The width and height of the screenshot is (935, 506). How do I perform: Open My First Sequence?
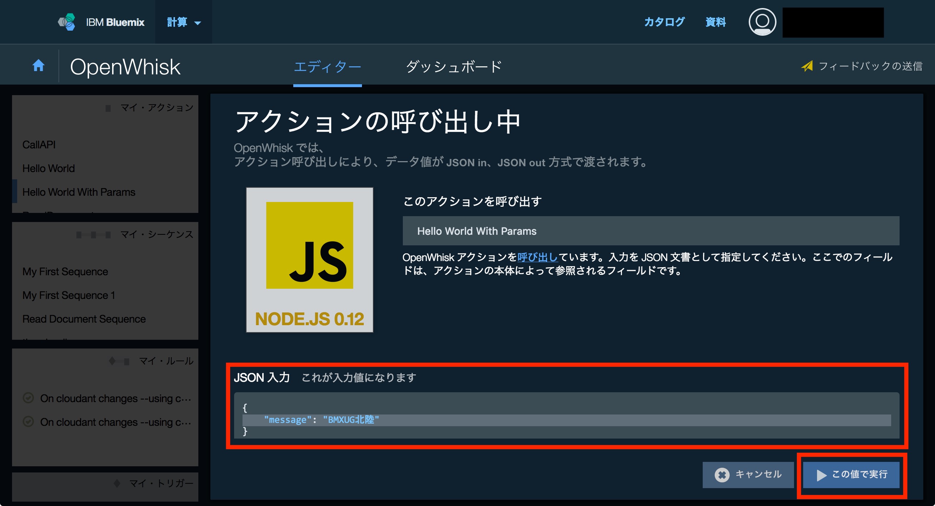[65, 272]
